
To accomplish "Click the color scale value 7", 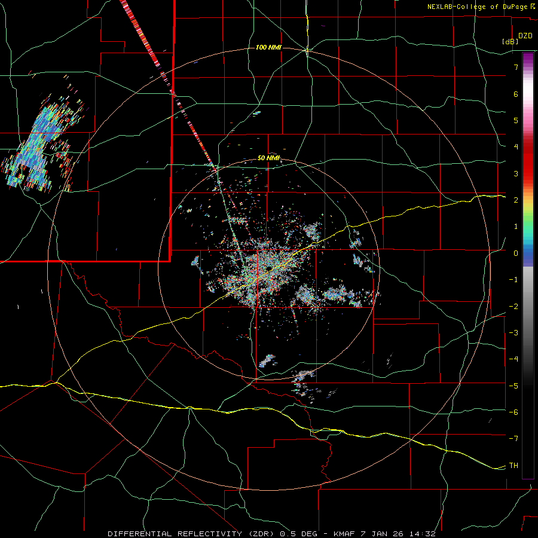I will coord(516,67).
